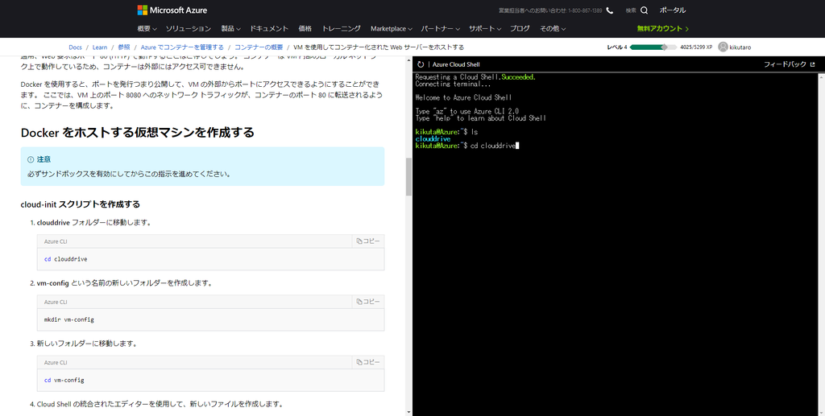Image resolution: width=825 pixels, height=416 pixels.
Task: Go to 参照 breadcrumb
Action: (x=123, y=47)
